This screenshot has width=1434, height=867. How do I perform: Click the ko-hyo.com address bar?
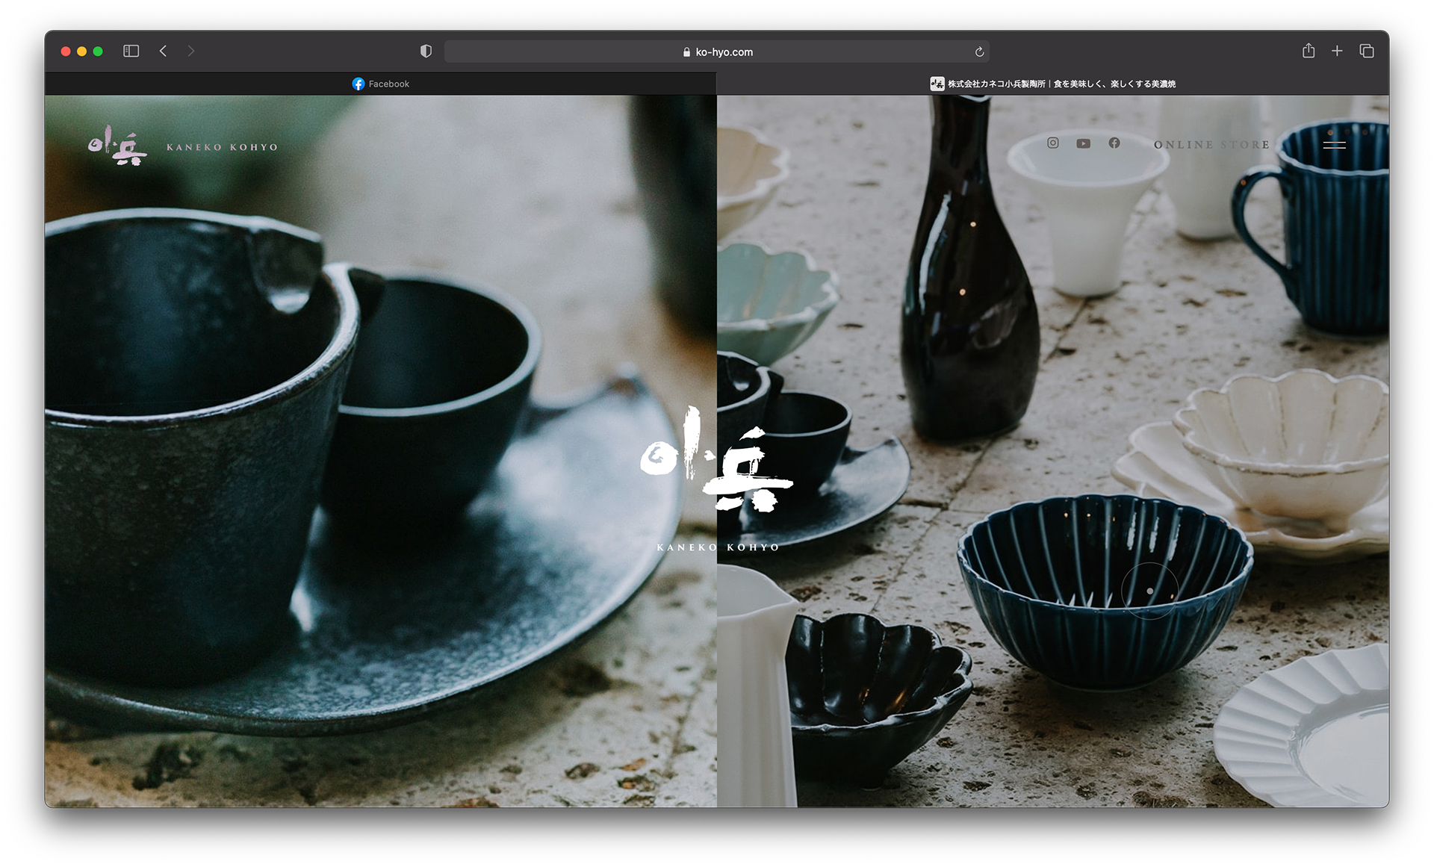[717, 52]
